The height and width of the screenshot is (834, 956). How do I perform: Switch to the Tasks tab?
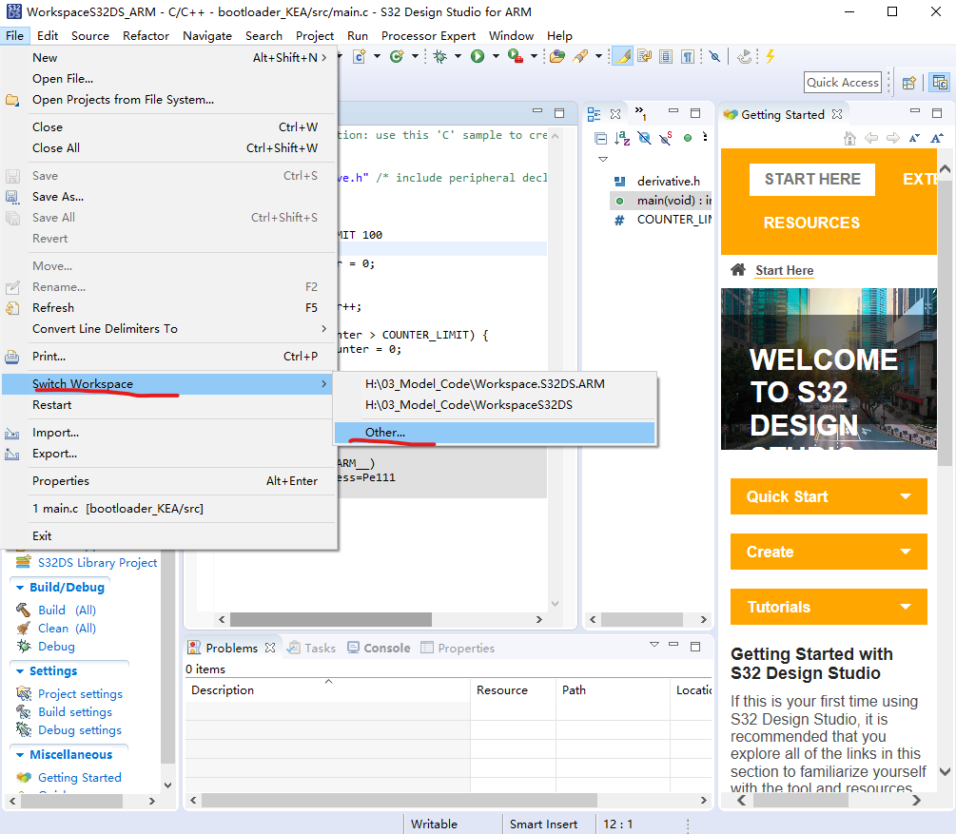[x=312, y=648]
